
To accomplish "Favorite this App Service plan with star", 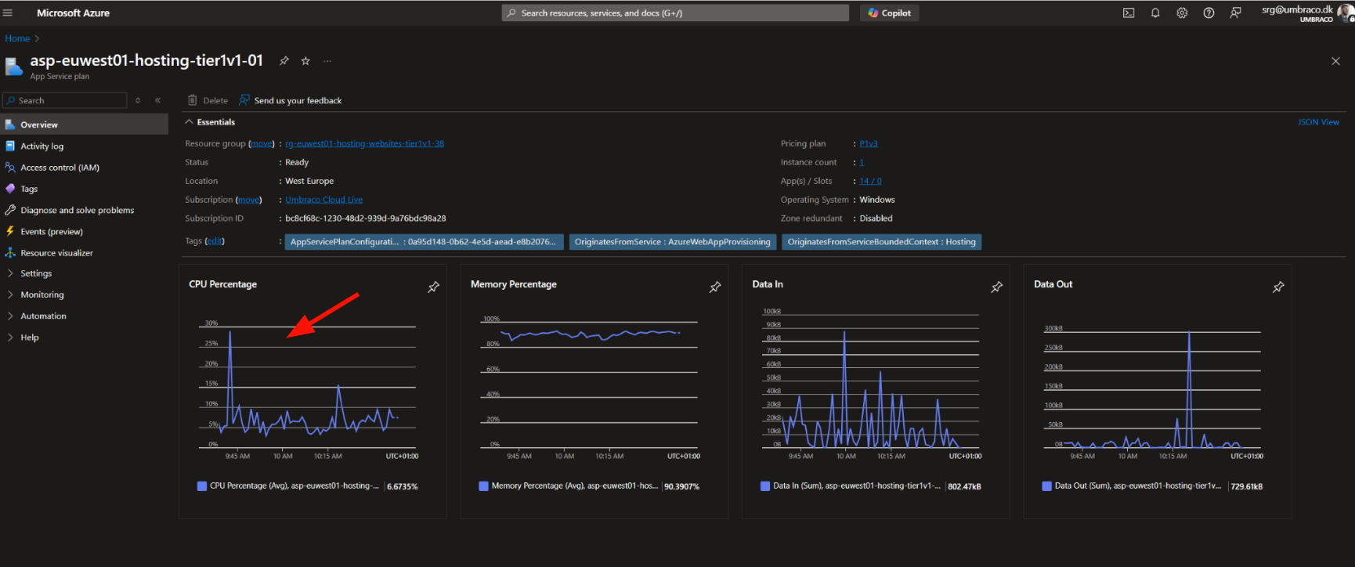I will tap(305, 61).
